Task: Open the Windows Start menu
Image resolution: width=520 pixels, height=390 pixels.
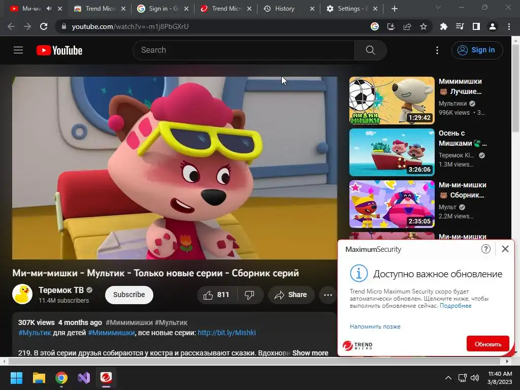Action: [16, 378]
